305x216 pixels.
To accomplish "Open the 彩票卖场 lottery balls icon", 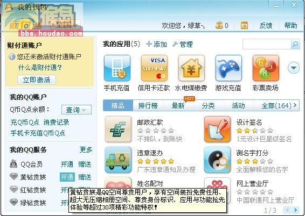I will click(266, 68).
